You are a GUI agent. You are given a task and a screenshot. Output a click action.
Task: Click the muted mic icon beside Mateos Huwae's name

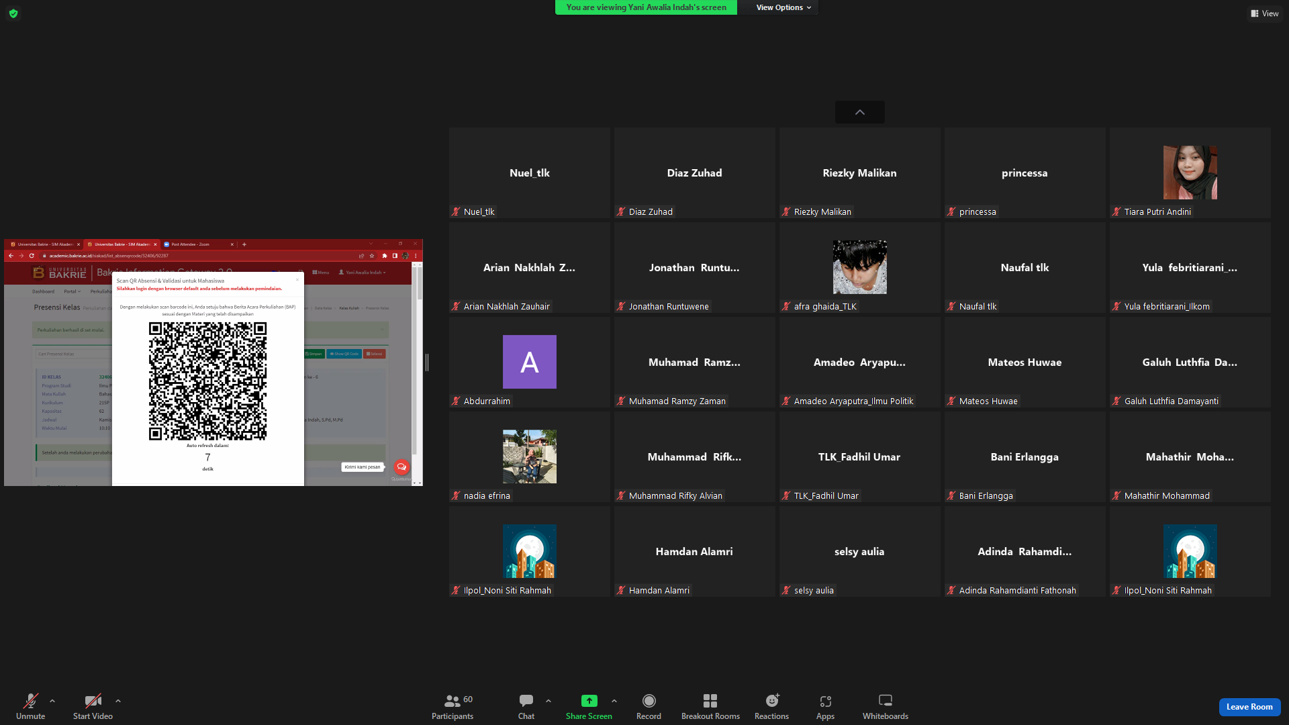952,401
